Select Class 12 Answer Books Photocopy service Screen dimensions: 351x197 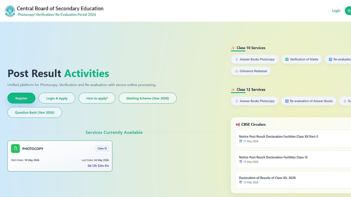click(x=254, y=101)
